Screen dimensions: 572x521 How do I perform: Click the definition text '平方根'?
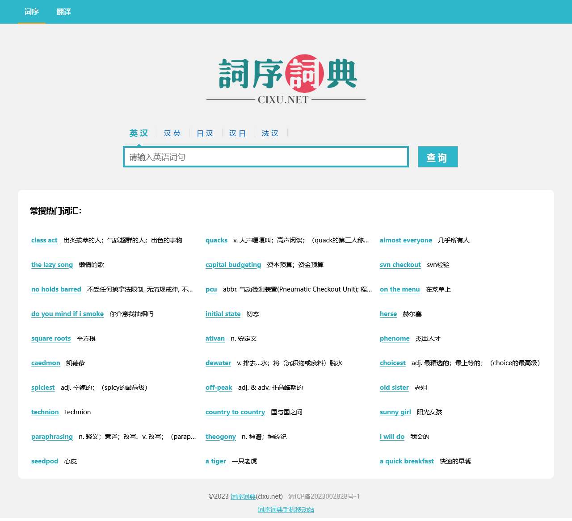click(x=86, y=338)
